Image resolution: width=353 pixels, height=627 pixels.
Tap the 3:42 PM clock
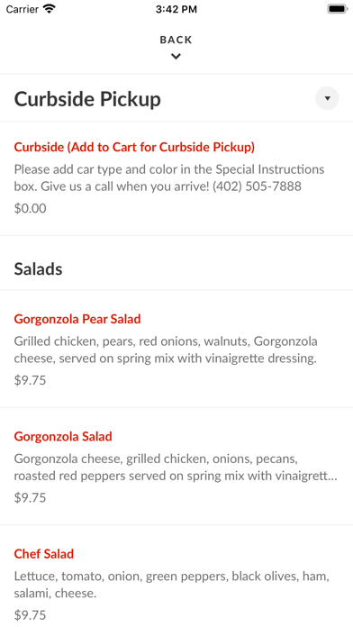coord(176,9)
